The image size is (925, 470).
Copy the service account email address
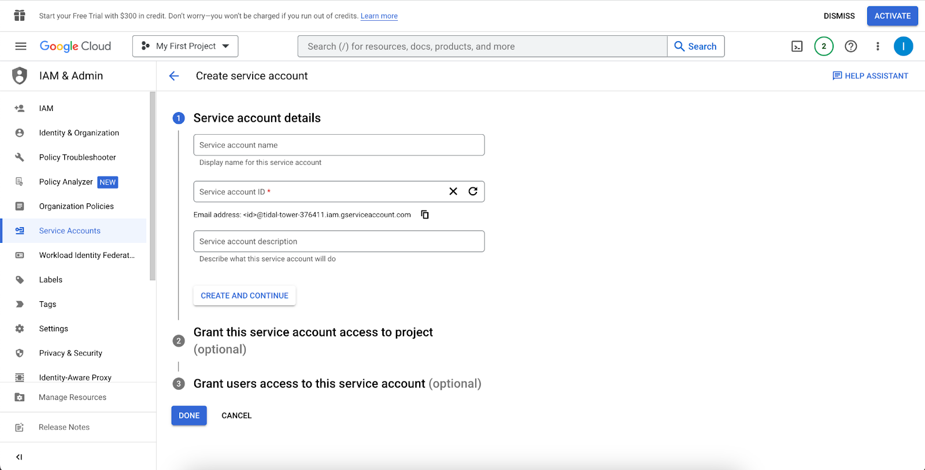[x=425, y=214]
